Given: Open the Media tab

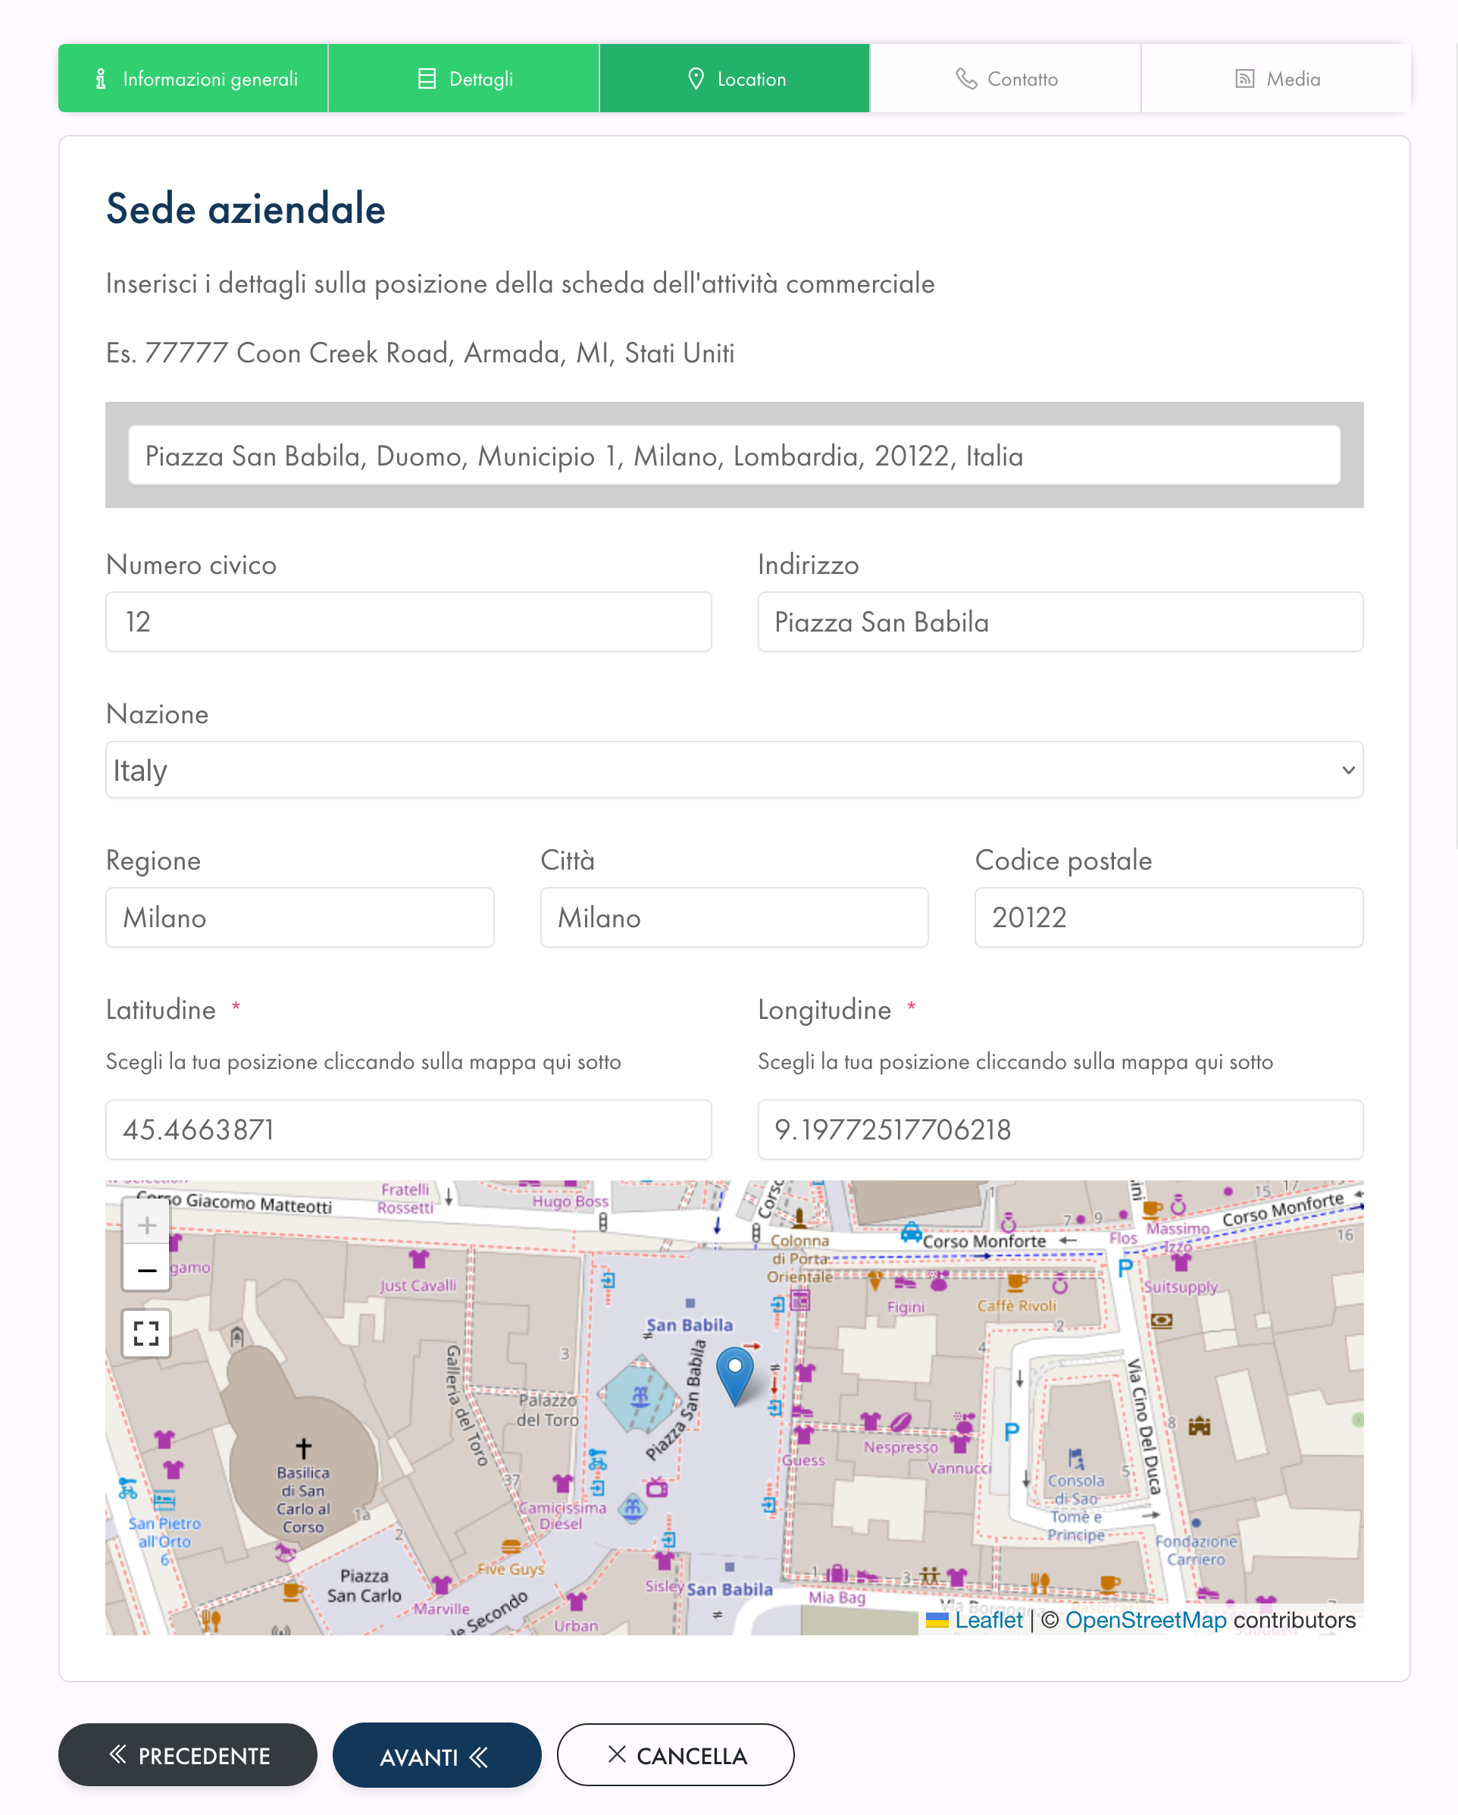Looking at the screenshot, I should [1275, 78].
